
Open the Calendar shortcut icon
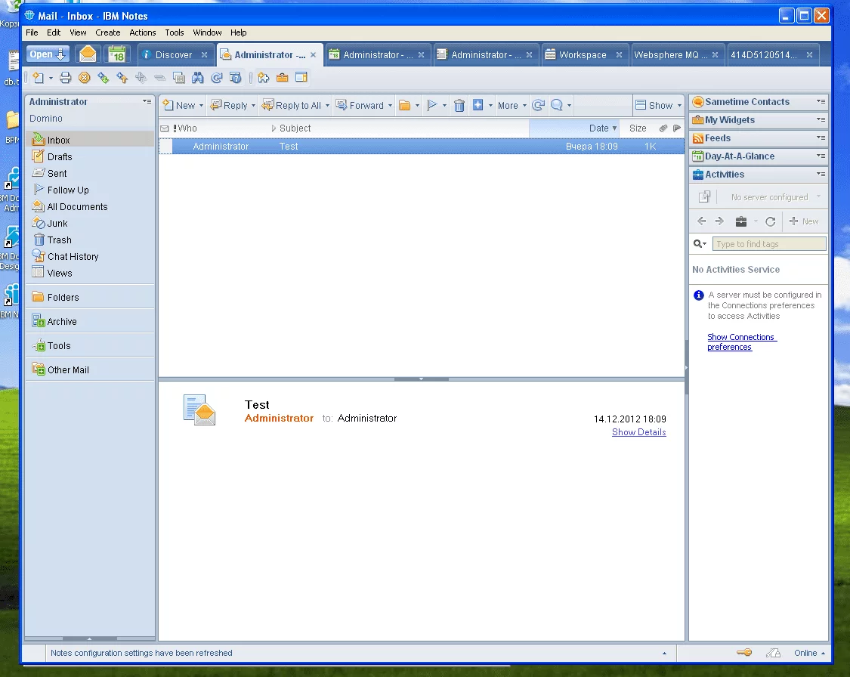116,54
